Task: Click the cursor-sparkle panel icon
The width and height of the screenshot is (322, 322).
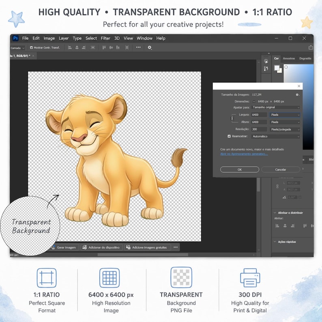Action: tap(266, 61)
